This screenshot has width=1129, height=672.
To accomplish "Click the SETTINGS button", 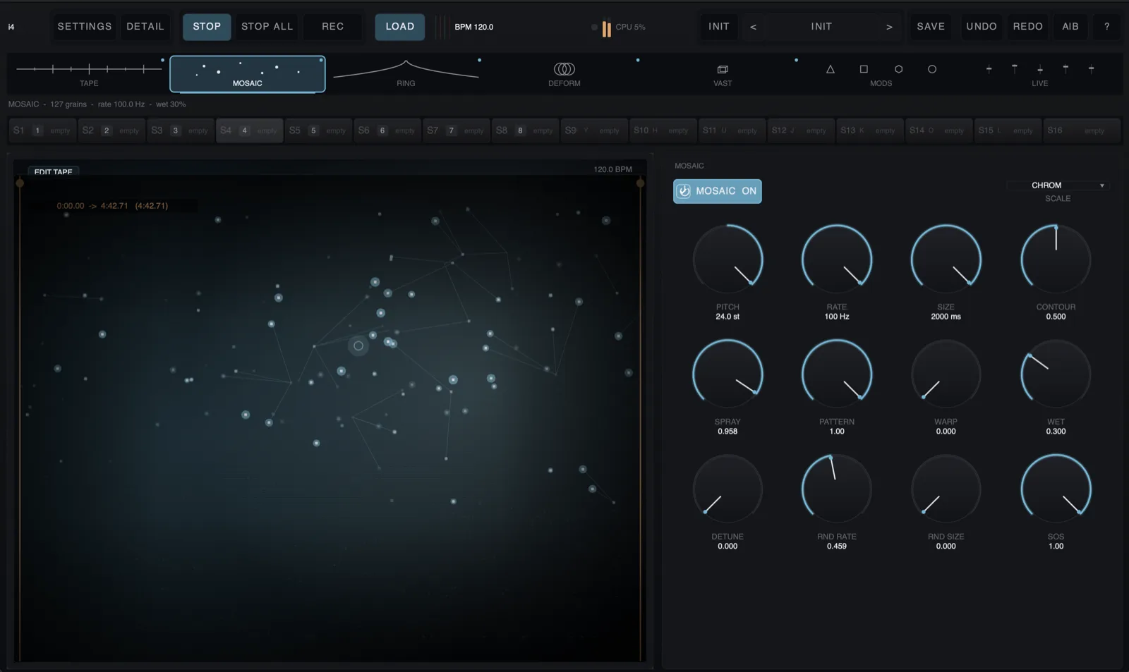I will click(85, 27).
